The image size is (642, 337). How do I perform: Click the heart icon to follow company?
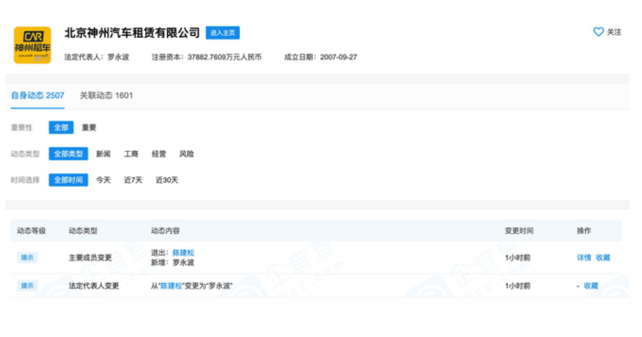pyautogui.click(x=598, y=32)
